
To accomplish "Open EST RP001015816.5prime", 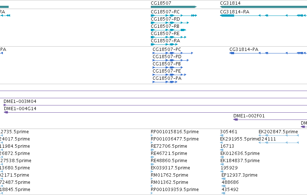I will point(175,132).
